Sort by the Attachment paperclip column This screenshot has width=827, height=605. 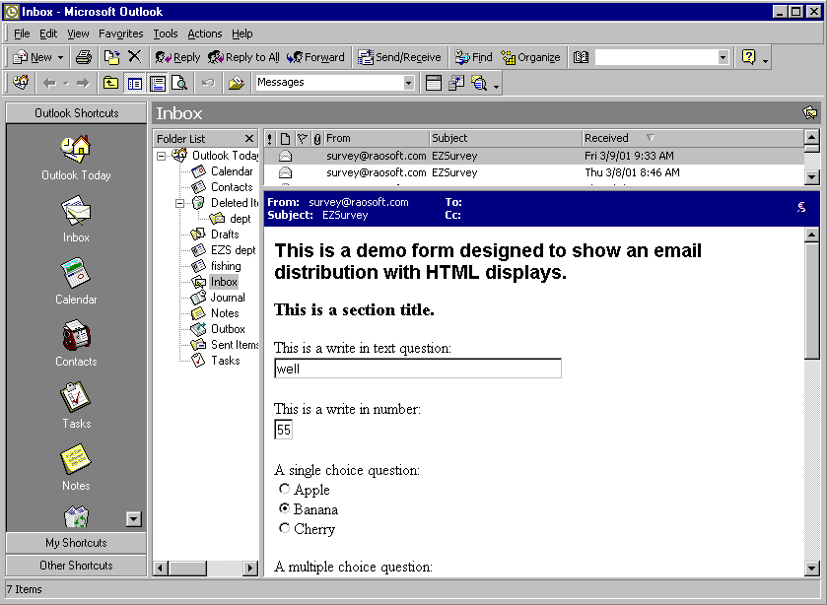click(x=317, y=138)
